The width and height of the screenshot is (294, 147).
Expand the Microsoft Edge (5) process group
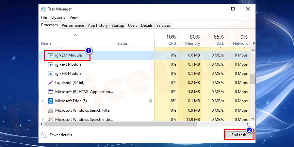pos(42,101)
